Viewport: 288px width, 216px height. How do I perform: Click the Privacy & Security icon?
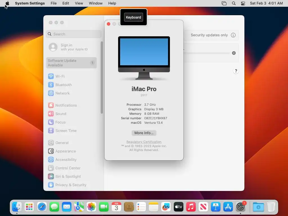pos(51,185)
